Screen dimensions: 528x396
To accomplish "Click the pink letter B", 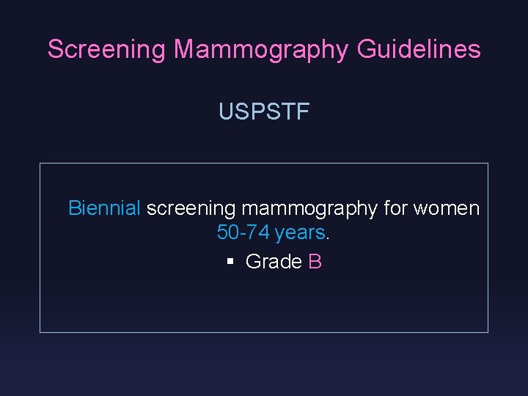I will (x=315, y=262).
